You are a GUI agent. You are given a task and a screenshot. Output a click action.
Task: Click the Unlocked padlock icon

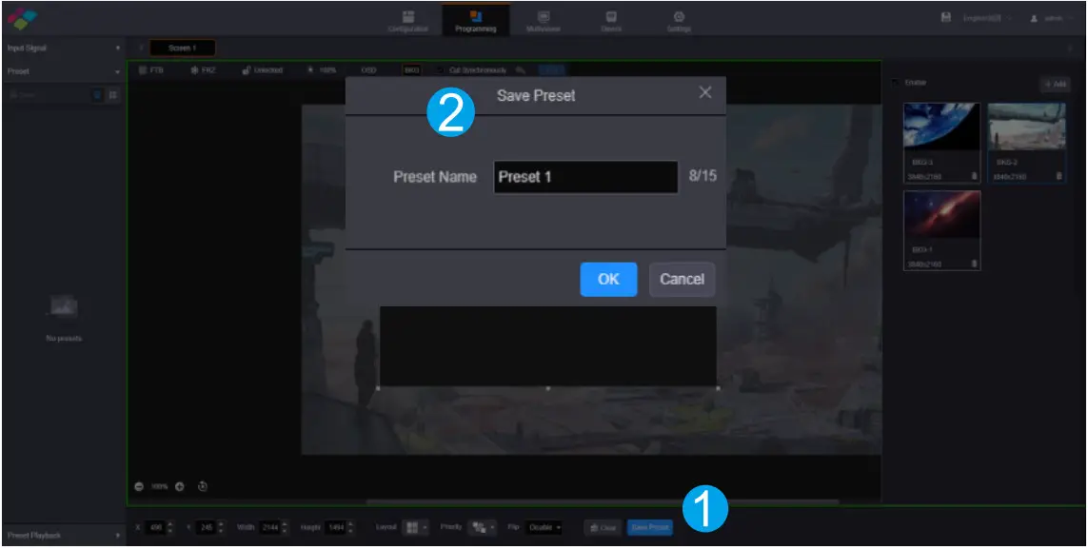coord(247,70)
